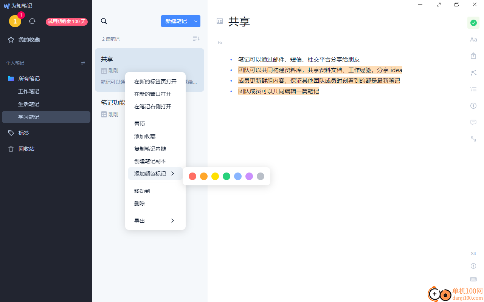Image resolution: width=484 pixels, height=302 pixels.
Task: Choose 删除 from the context menu
Action: click(155, 203)
